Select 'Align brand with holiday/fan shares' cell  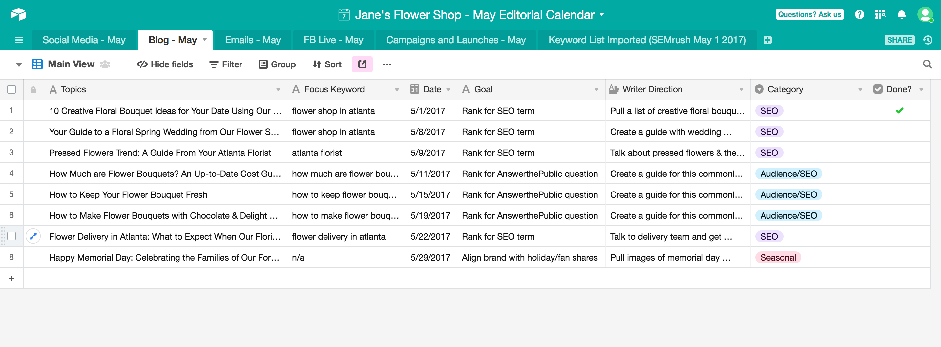point(531,257)
